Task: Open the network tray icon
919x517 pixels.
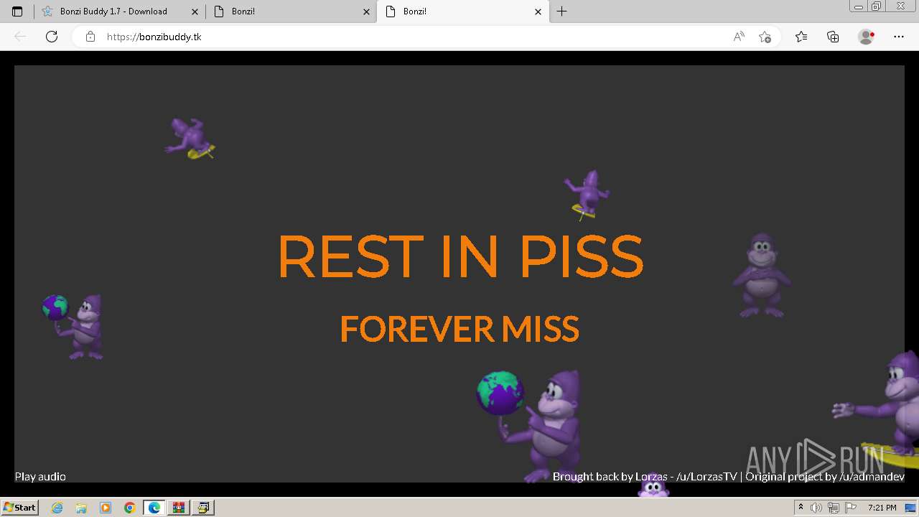Action: (833, 508)
